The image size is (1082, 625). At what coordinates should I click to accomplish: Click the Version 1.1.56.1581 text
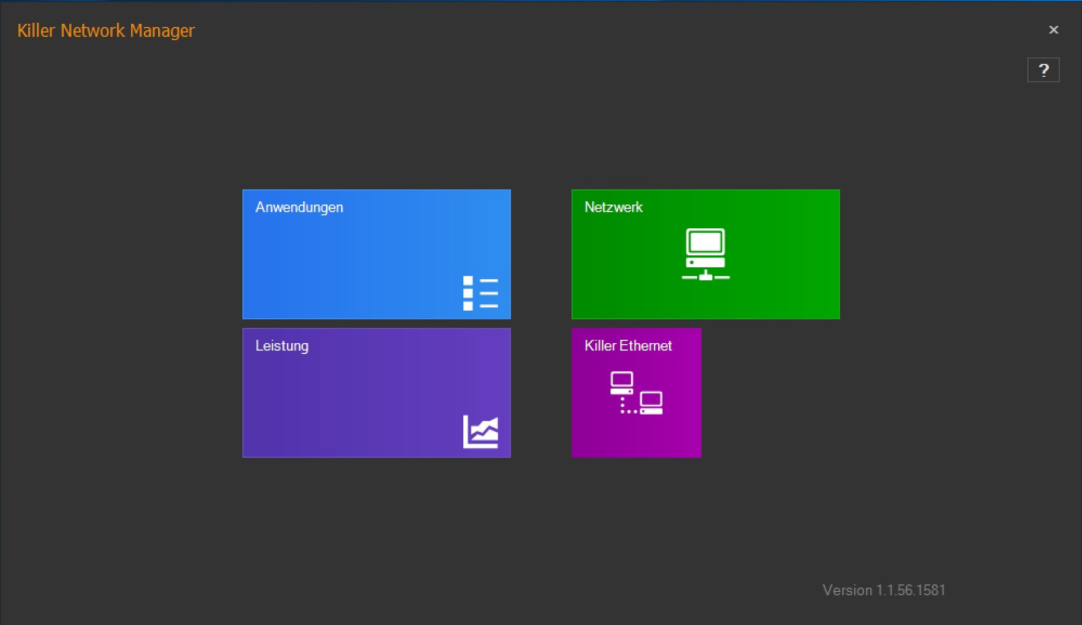[884, 590]
